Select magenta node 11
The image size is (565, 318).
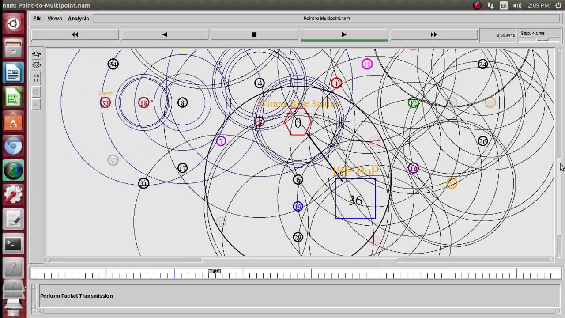pyautogui.click(x=367, y=64)
